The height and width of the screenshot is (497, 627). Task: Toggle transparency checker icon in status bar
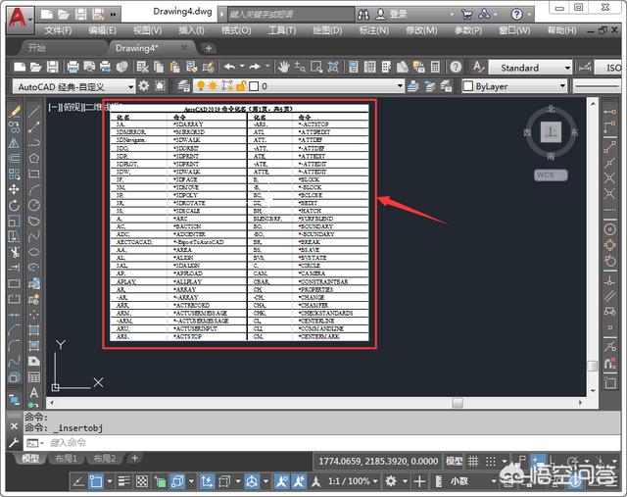point(142,481)
